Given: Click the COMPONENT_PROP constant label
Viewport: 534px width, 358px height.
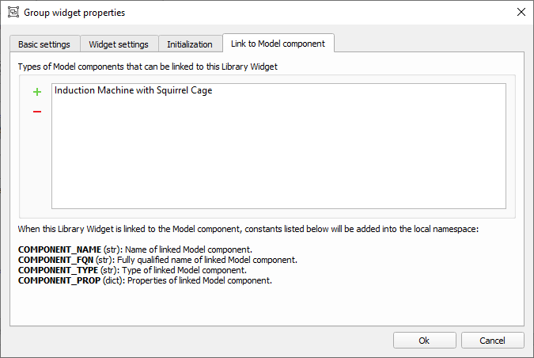Looking at the screenshot, I should point(59,280).
